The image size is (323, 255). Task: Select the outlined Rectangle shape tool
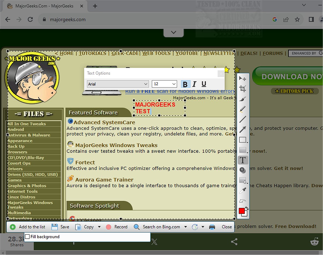point(243,140)
